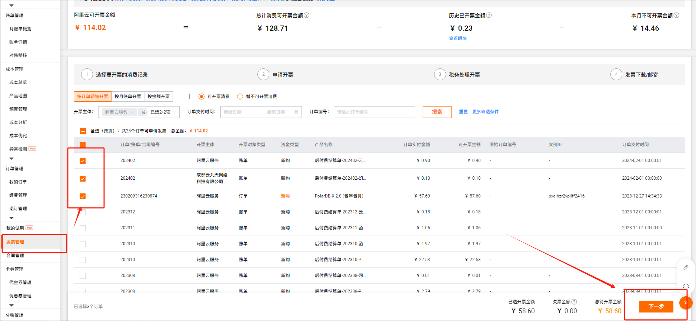Click the 起始日期 date field
Screen dimensions: 696x321
[233, 112]
